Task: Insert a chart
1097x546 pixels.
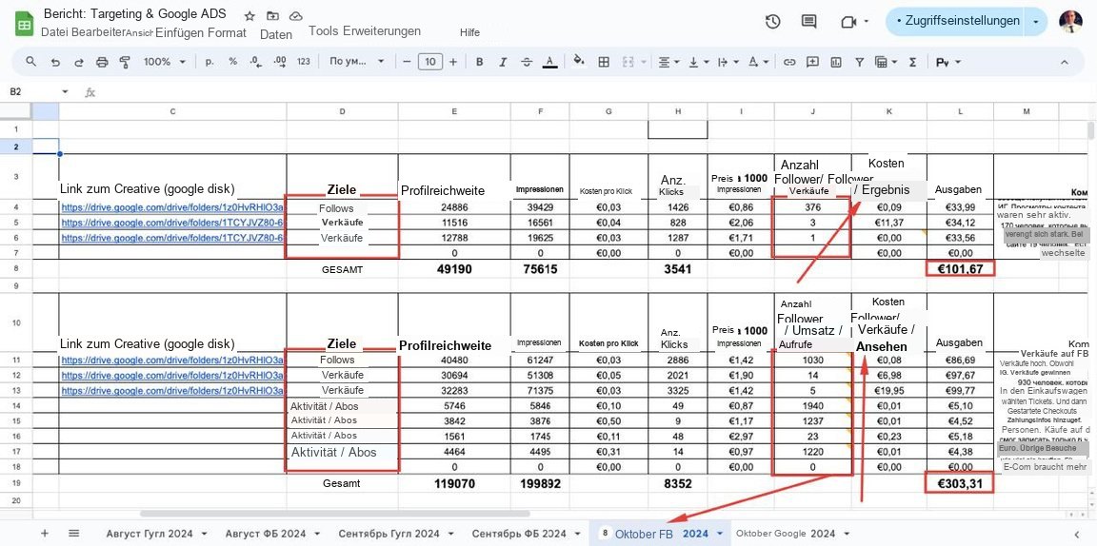Action: pyautogui.click(x=836, y=62)
